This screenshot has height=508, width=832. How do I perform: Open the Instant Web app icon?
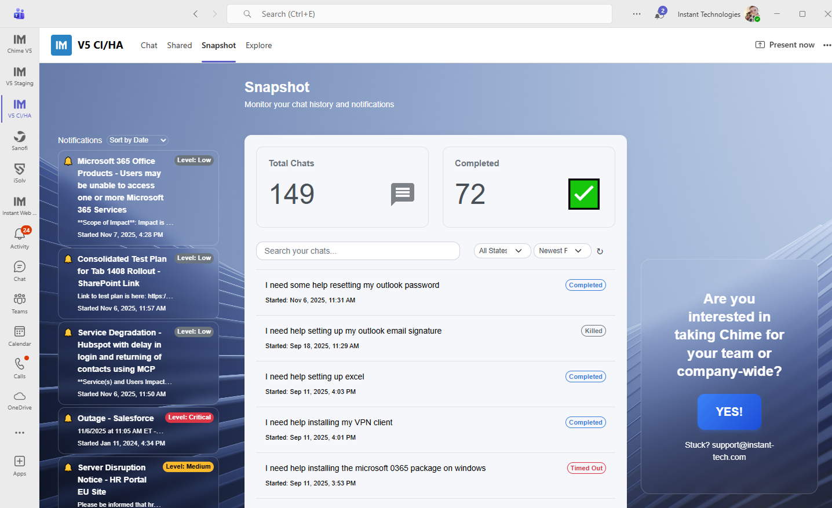[x=20, y=206]
